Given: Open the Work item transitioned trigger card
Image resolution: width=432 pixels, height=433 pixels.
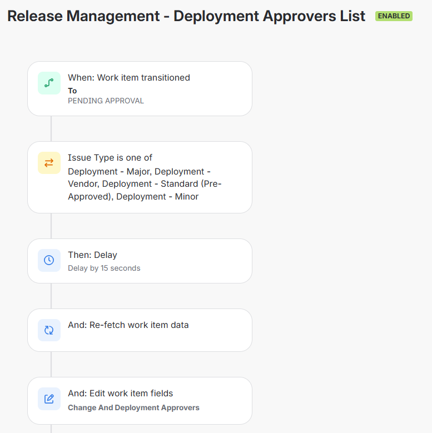Looking at the screenshot, I should pos(140,88).
